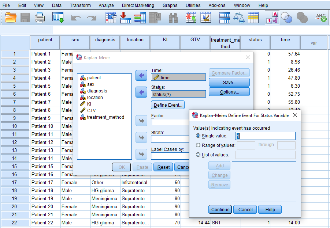Click the Undo arrow icon
The image size is (330, 228).
point(76,18)
